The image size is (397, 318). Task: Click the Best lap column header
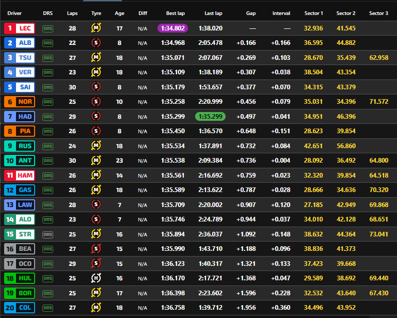click(176, 13)
